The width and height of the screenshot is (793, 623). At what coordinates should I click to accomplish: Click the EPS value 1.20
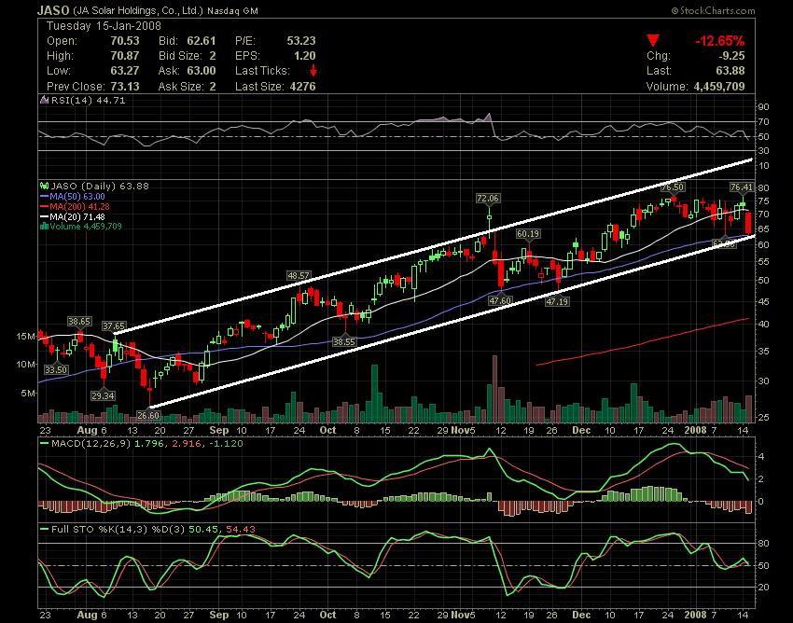[304, 56]
